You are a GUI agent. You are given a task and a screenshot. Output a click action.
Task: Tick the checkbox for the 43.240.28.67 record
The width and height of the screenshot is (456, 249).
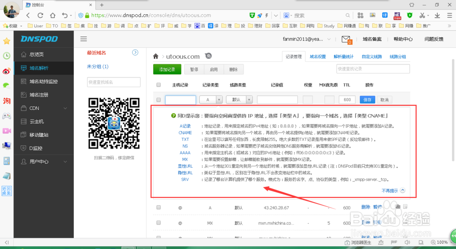coord(159,207)
